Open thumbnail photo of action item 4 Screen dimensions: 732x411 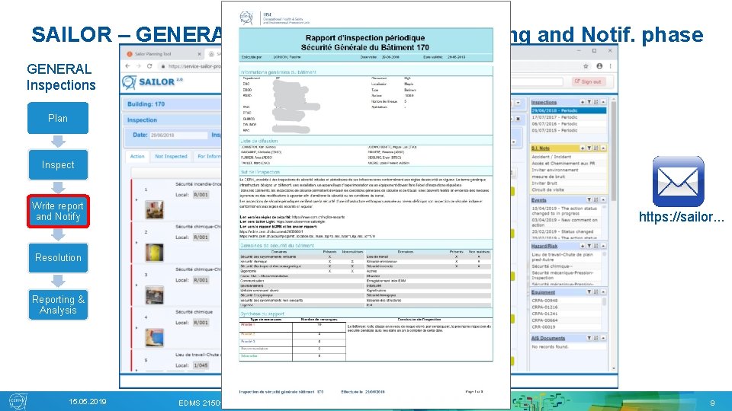click(x=154, y=337)
